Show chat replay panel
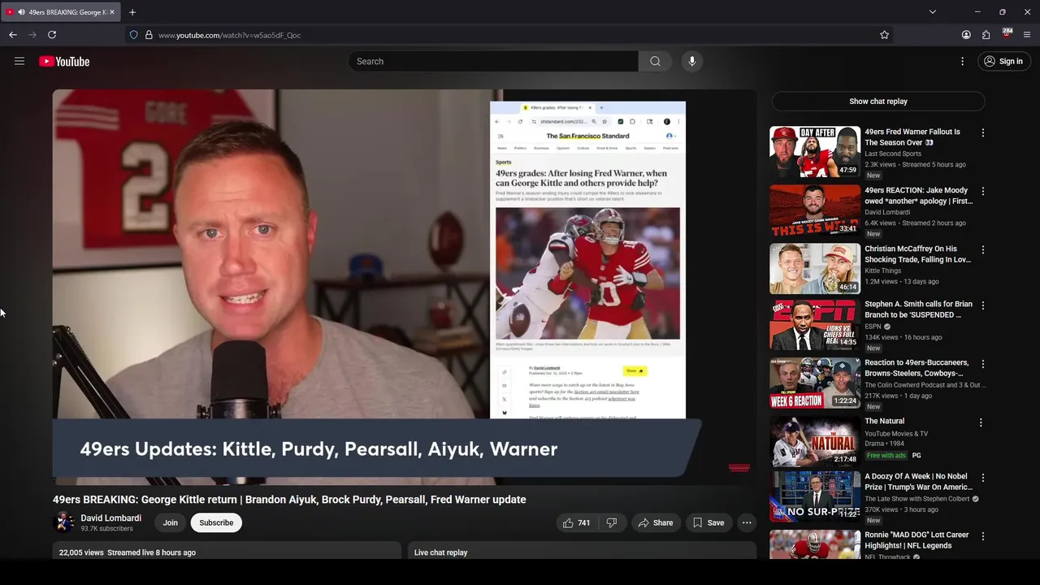This screenshot has height=585, width=1040. 877,102
